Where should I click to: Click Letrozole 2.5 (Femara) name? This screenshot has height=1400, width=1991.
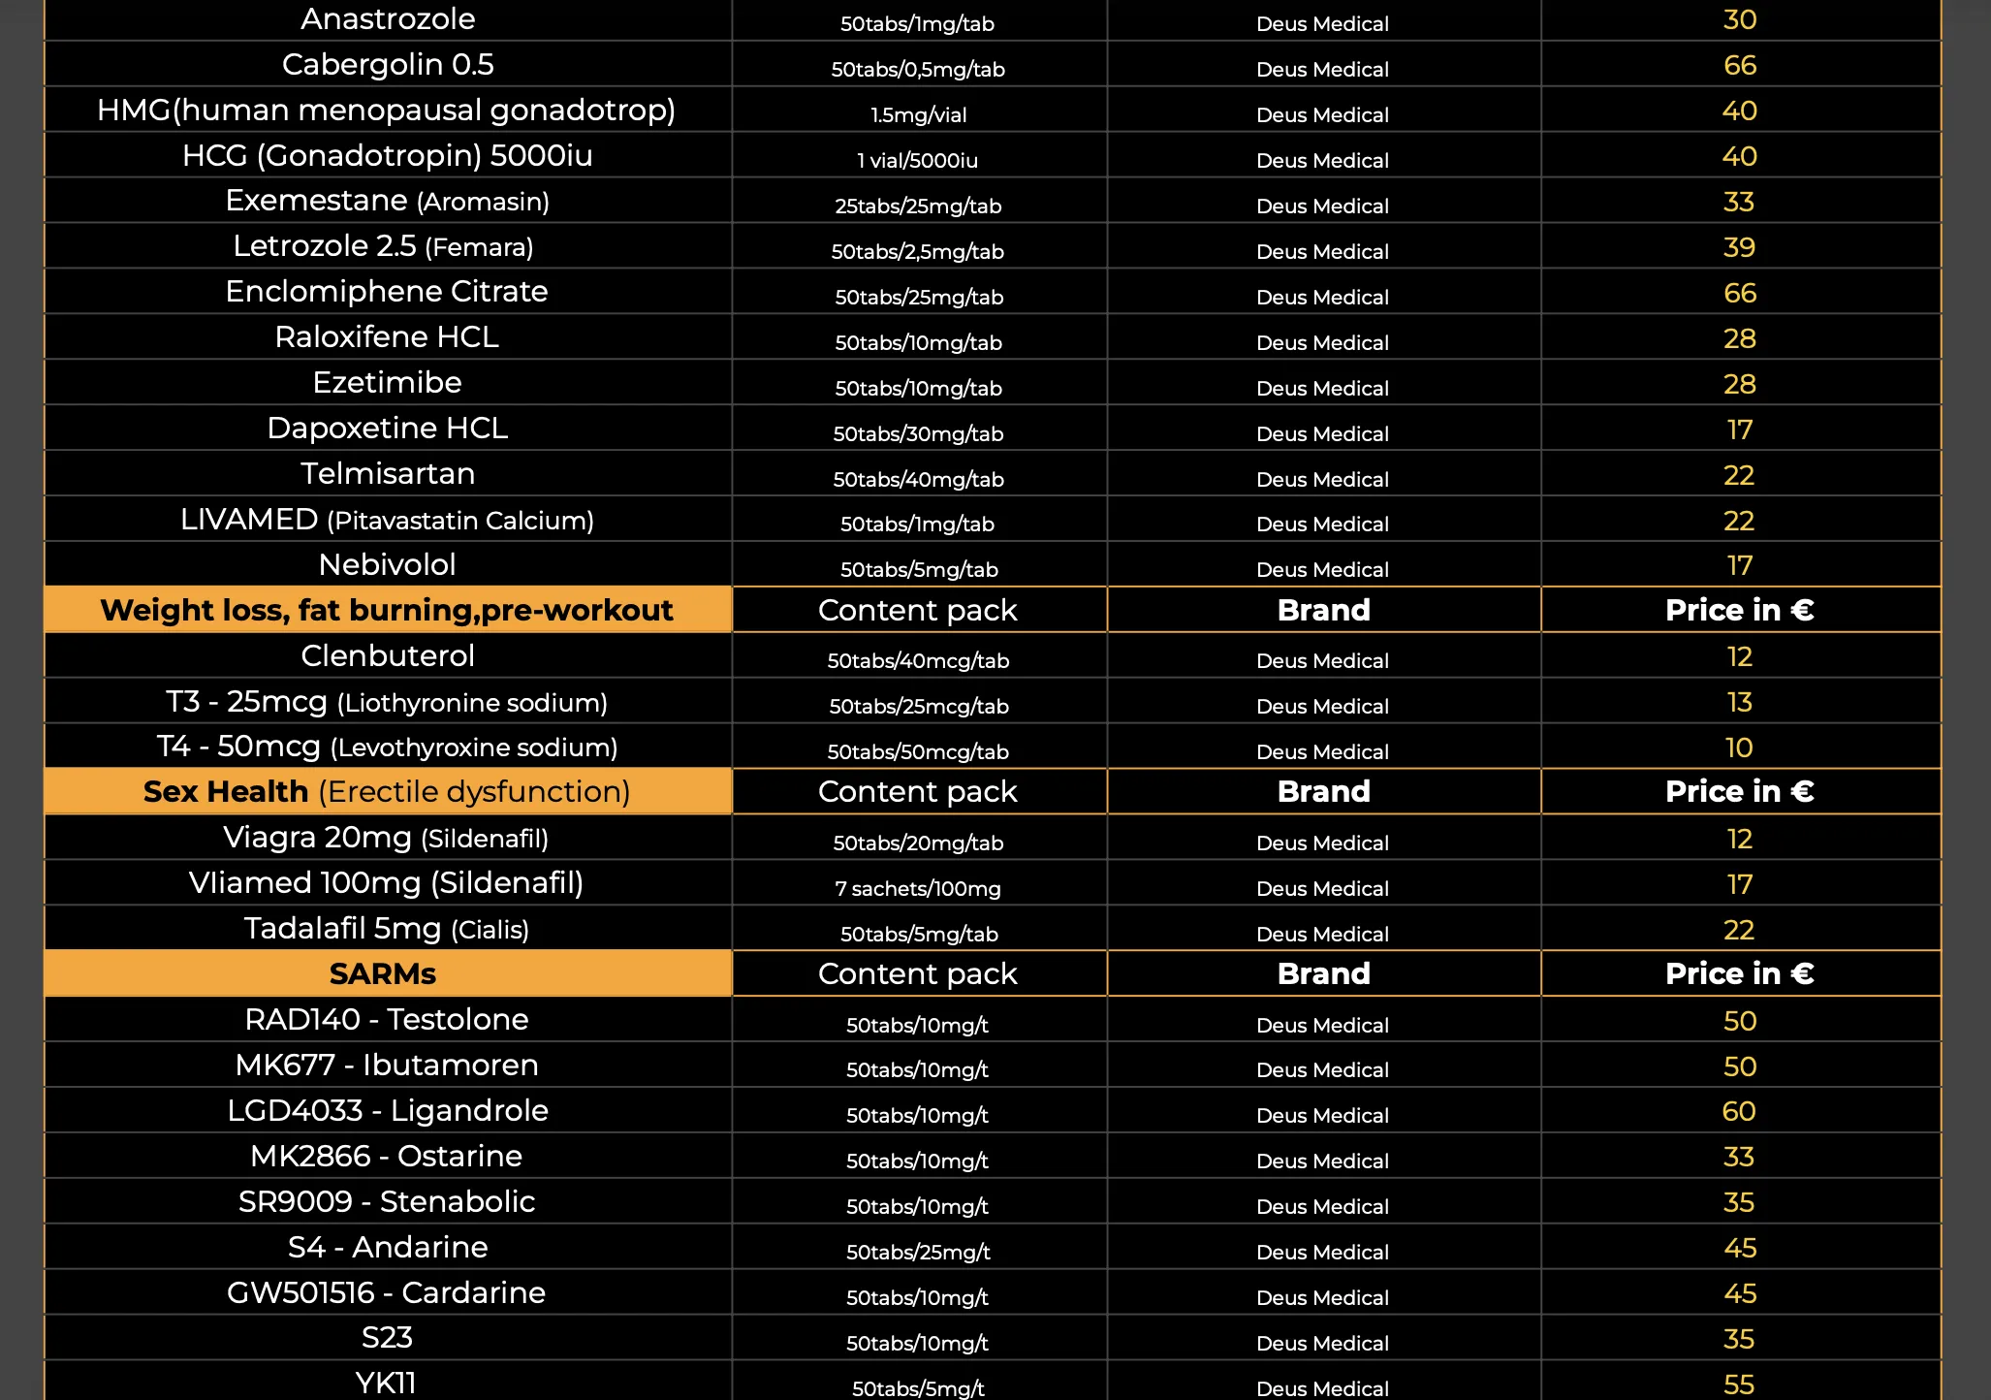[384, 247]
